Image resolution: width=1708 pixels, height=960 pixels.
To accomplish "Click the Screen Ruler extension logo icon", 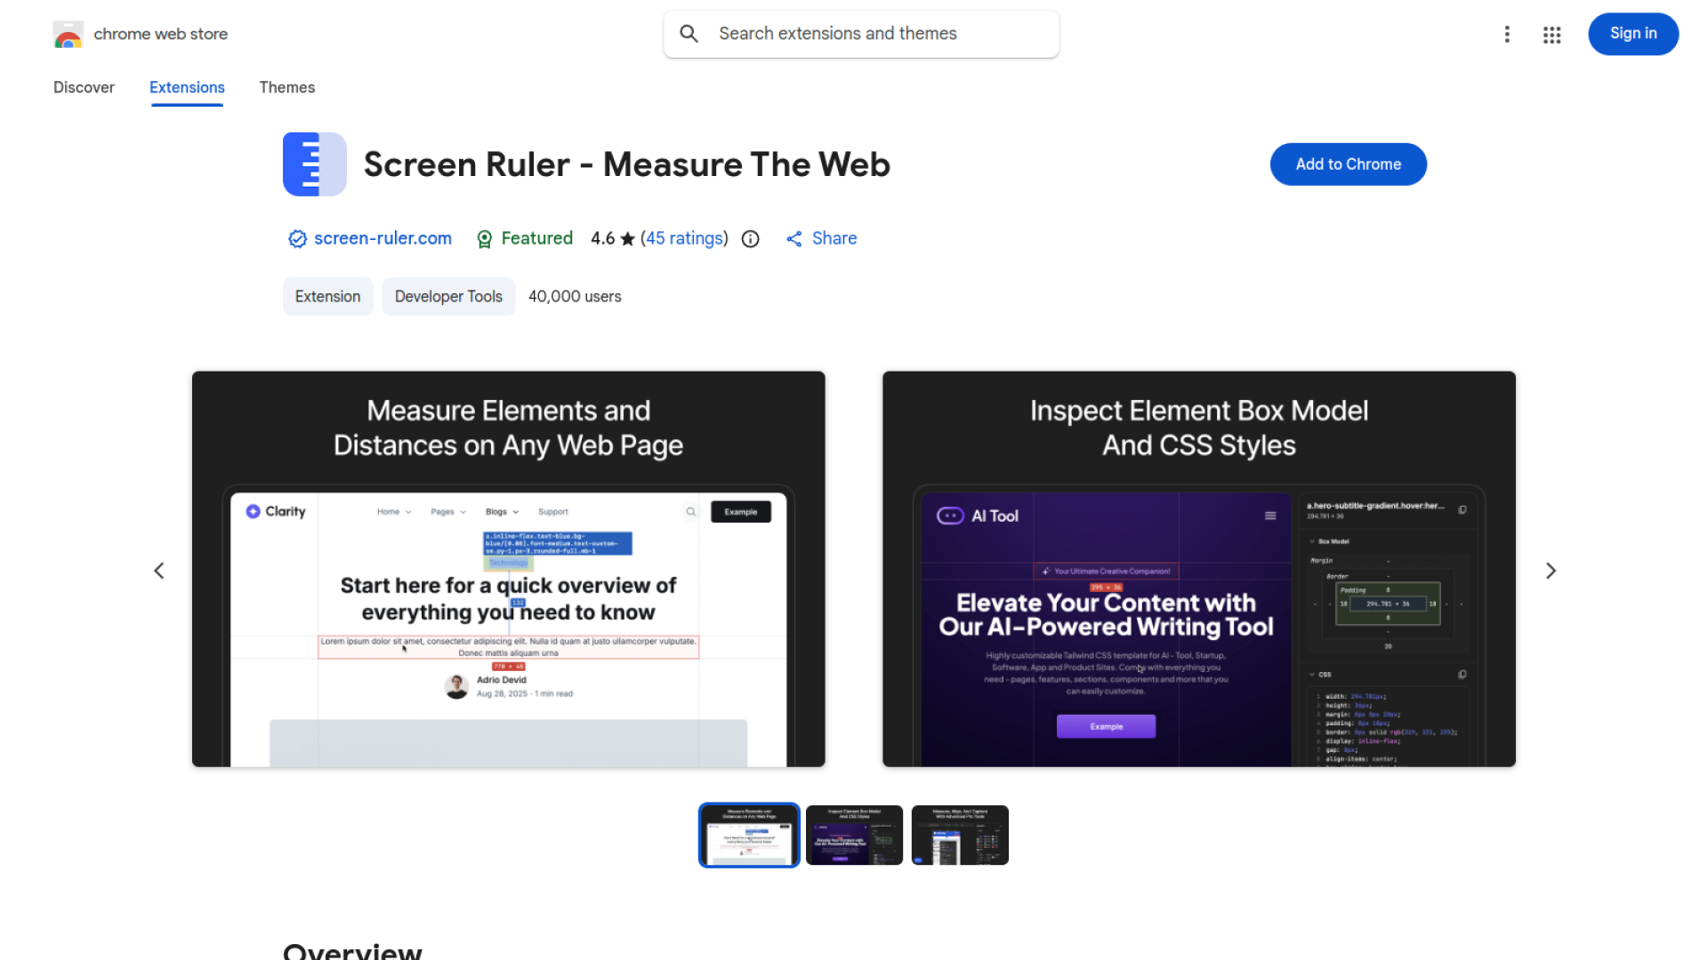I will click(x=314, y=164).
